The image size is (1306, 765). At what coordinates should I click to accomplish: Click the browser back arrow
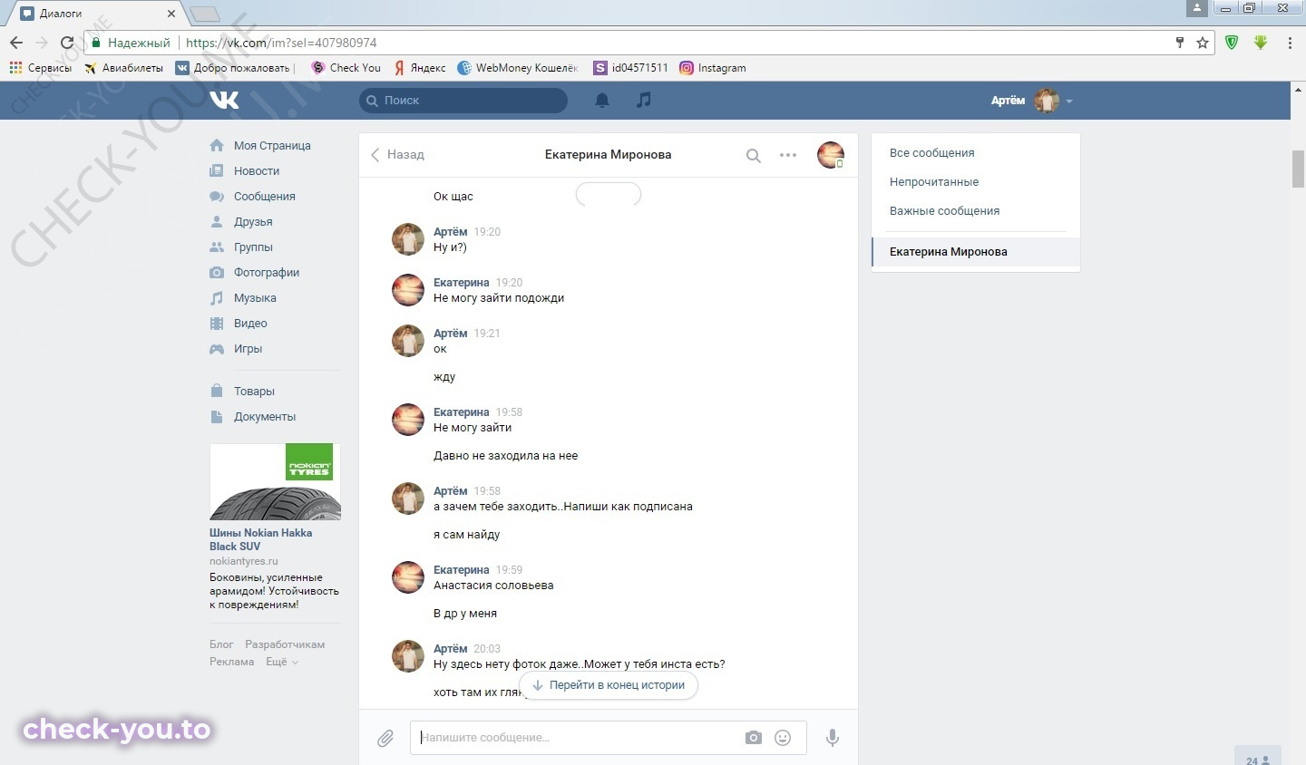[16, 43]
